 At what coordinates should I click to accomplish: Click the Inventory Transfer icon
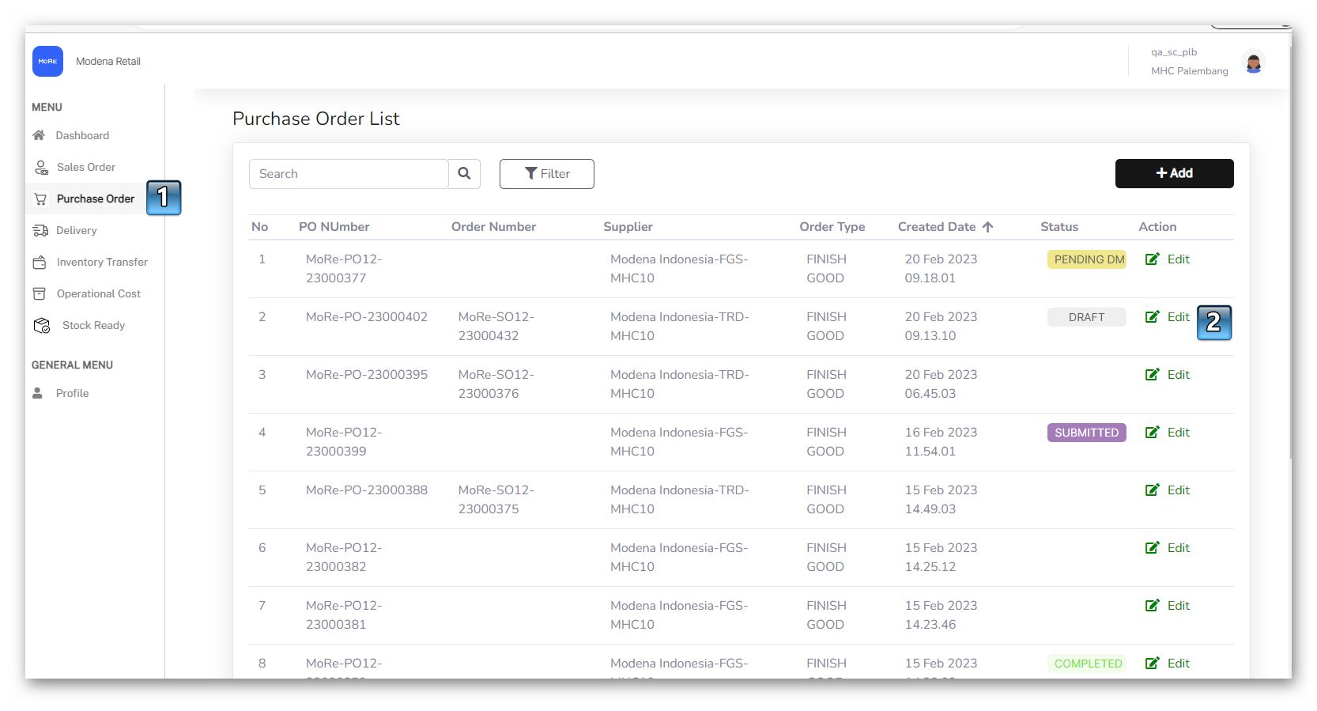tap(40, 262)
